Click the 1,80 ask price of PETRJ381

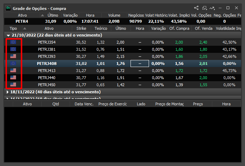pyautogui.click(x=203, y=49)
